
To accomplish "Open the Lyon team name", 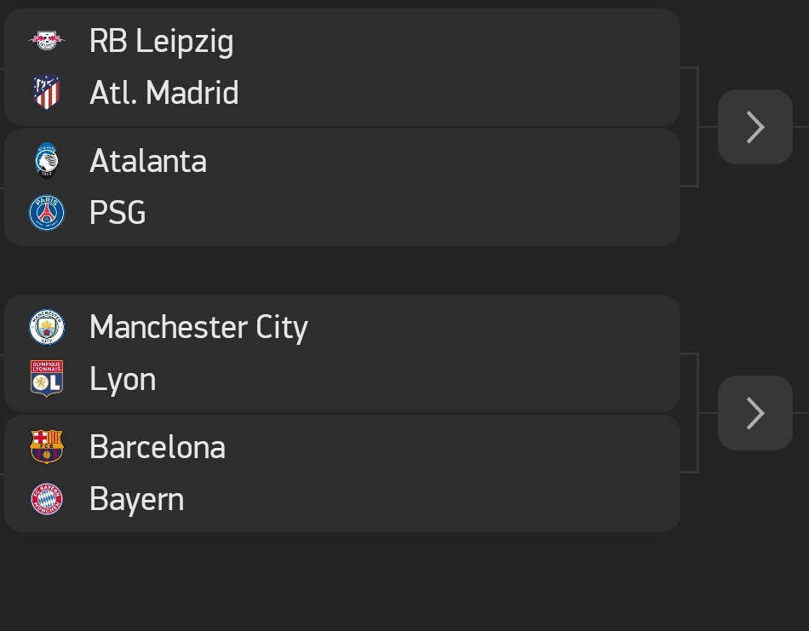I will (x=123, y=379).
